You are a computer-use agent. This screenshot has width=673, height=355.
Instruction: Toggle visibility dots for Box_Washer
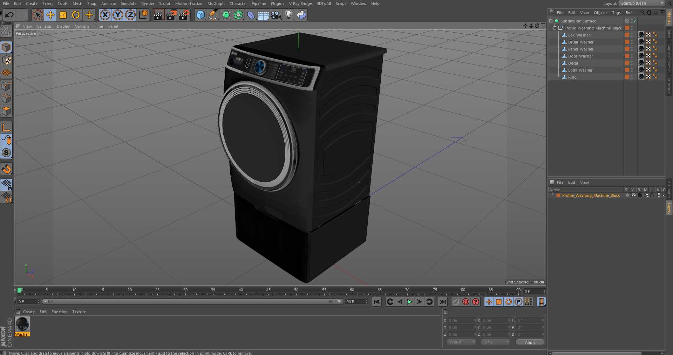[x=632, y=35]
